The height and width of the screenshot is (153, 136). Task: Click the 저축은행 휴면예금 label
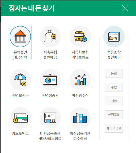pyautogui.click(x=50, y=55)
